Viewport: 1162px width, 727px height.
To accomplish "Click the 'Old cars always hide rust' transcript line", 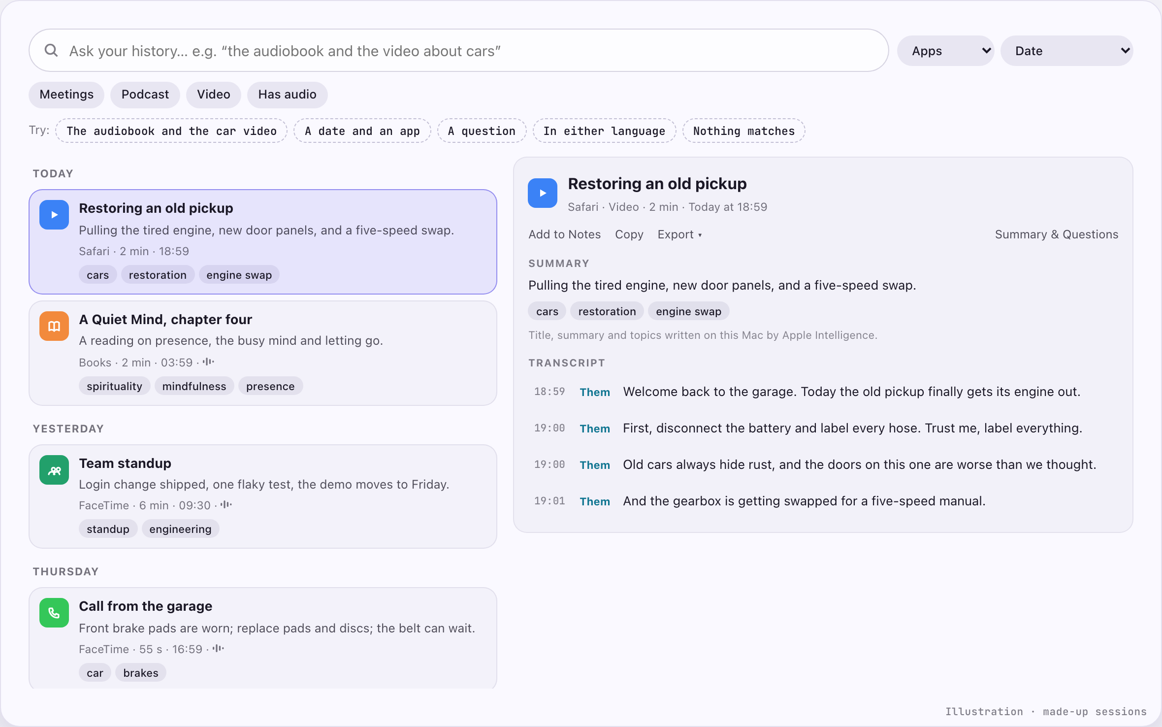I will point(860,464).
